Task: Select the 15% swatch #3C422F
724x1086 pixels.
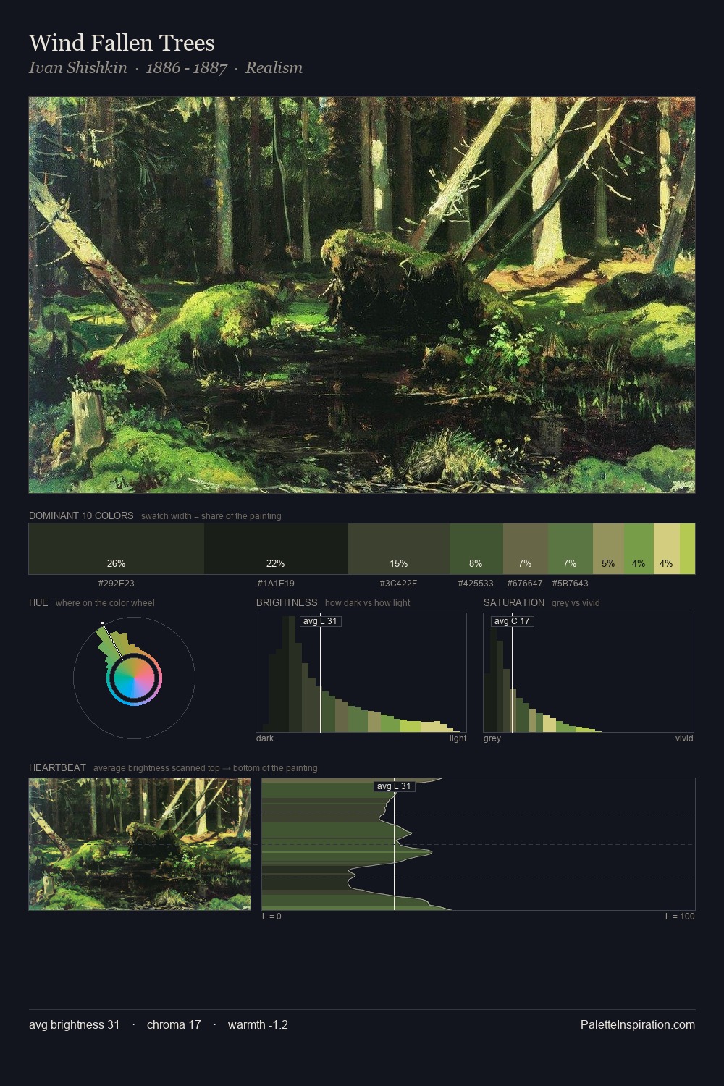Action: (x=399, y=549)
